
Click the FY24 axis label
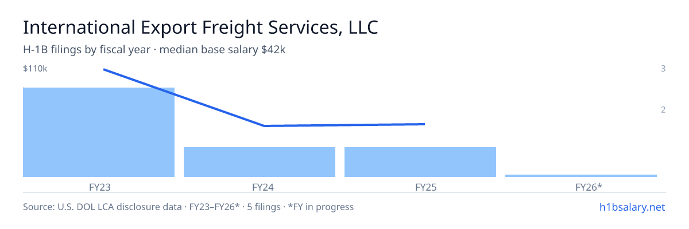pos(260,187)
